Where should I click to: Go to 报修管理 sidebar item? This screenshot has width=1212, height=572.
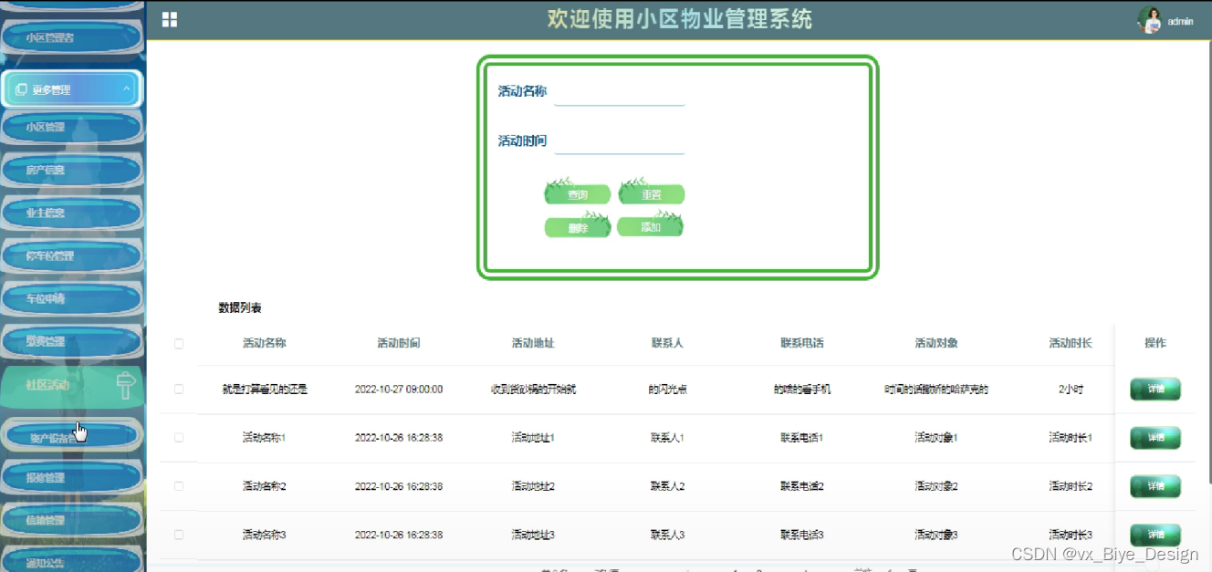(72, 478)
